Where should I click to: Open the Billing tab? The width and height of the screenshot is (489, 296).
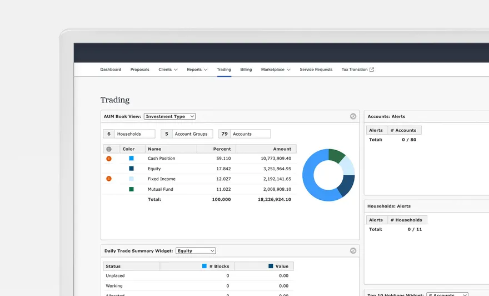(x=246, y=70)
